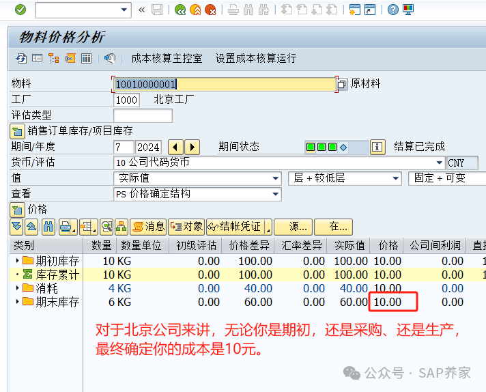Open the 查看 PS 价格确定结构 dropdown

275,194
